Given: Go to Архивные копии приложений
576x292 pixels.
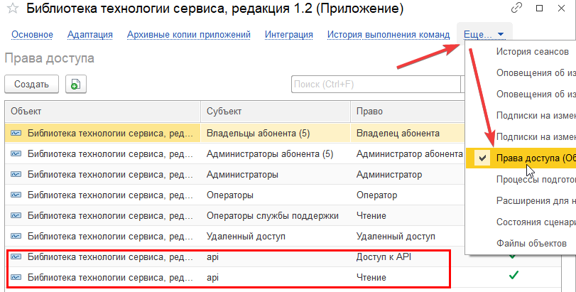Looking at the screenshot, I should 188,34.
